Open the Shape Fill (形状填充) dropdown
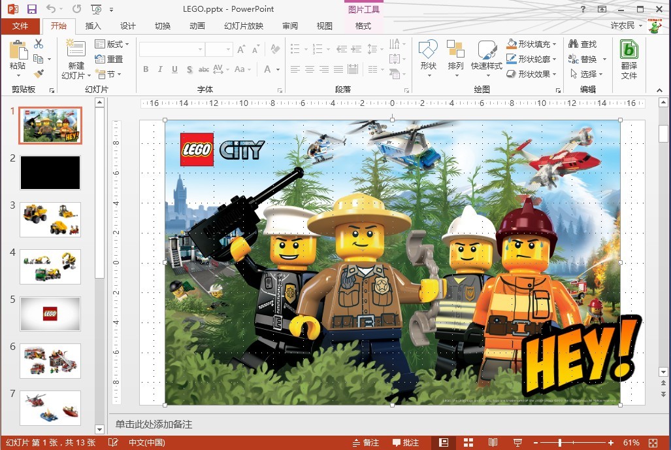 [532, 44]
